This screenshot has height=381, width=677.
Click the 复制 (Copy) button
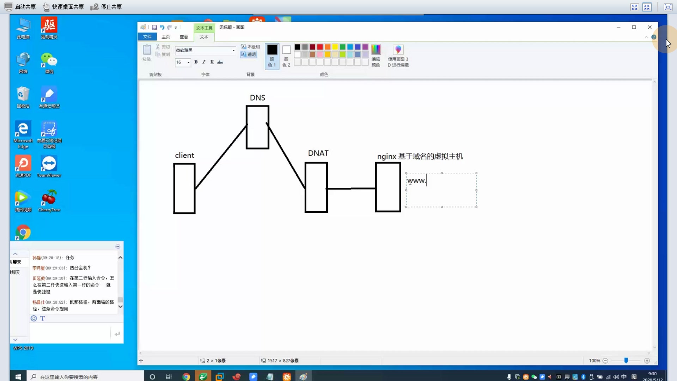pos(163,54)
